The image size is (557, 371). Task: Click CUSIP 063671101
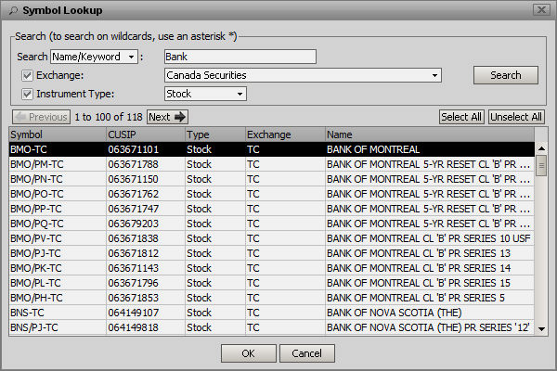click(x=133, y=149)
